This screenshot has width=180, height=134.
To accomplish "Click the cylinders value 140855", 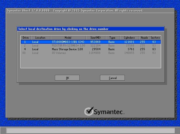I will 129,53.
